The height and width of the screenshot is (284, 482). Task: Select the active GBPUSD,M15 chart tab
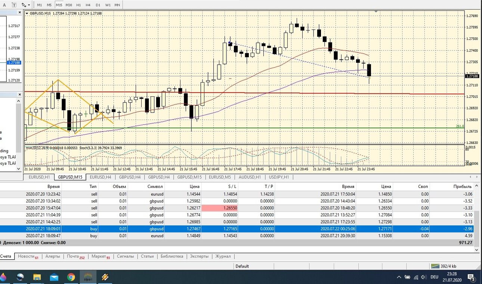[70, 177]
